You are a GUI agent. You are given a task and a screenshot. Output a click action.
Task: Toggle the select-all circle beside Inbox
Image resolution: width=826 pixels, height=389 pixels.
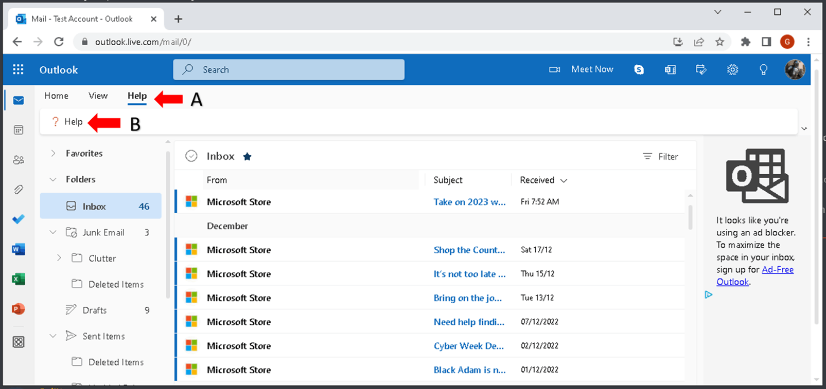click(191, 156)
